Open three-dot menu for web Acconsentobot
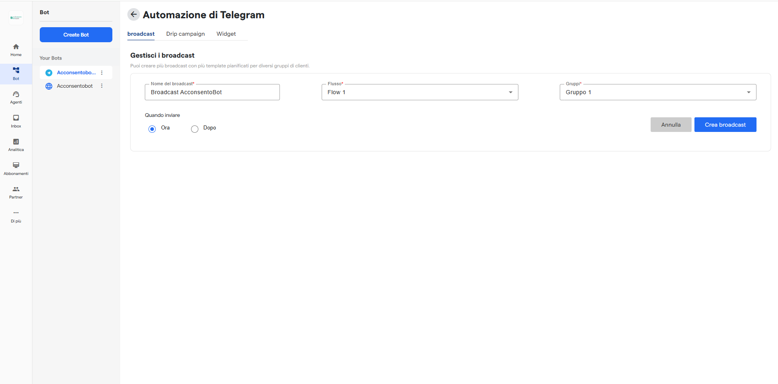Image resolution: width=778 pixels, height=384 pixels. [x=102, y=86]
